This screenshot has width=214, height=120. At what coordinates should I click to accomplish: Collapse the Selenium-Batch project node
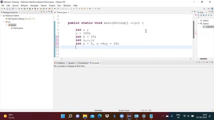[x=1, y=16]
